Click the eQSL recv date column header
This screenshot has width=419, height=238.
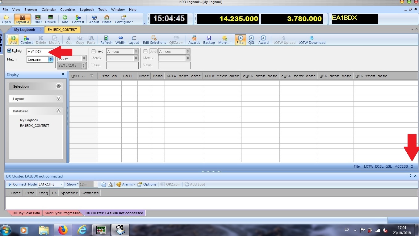point(299,76)
